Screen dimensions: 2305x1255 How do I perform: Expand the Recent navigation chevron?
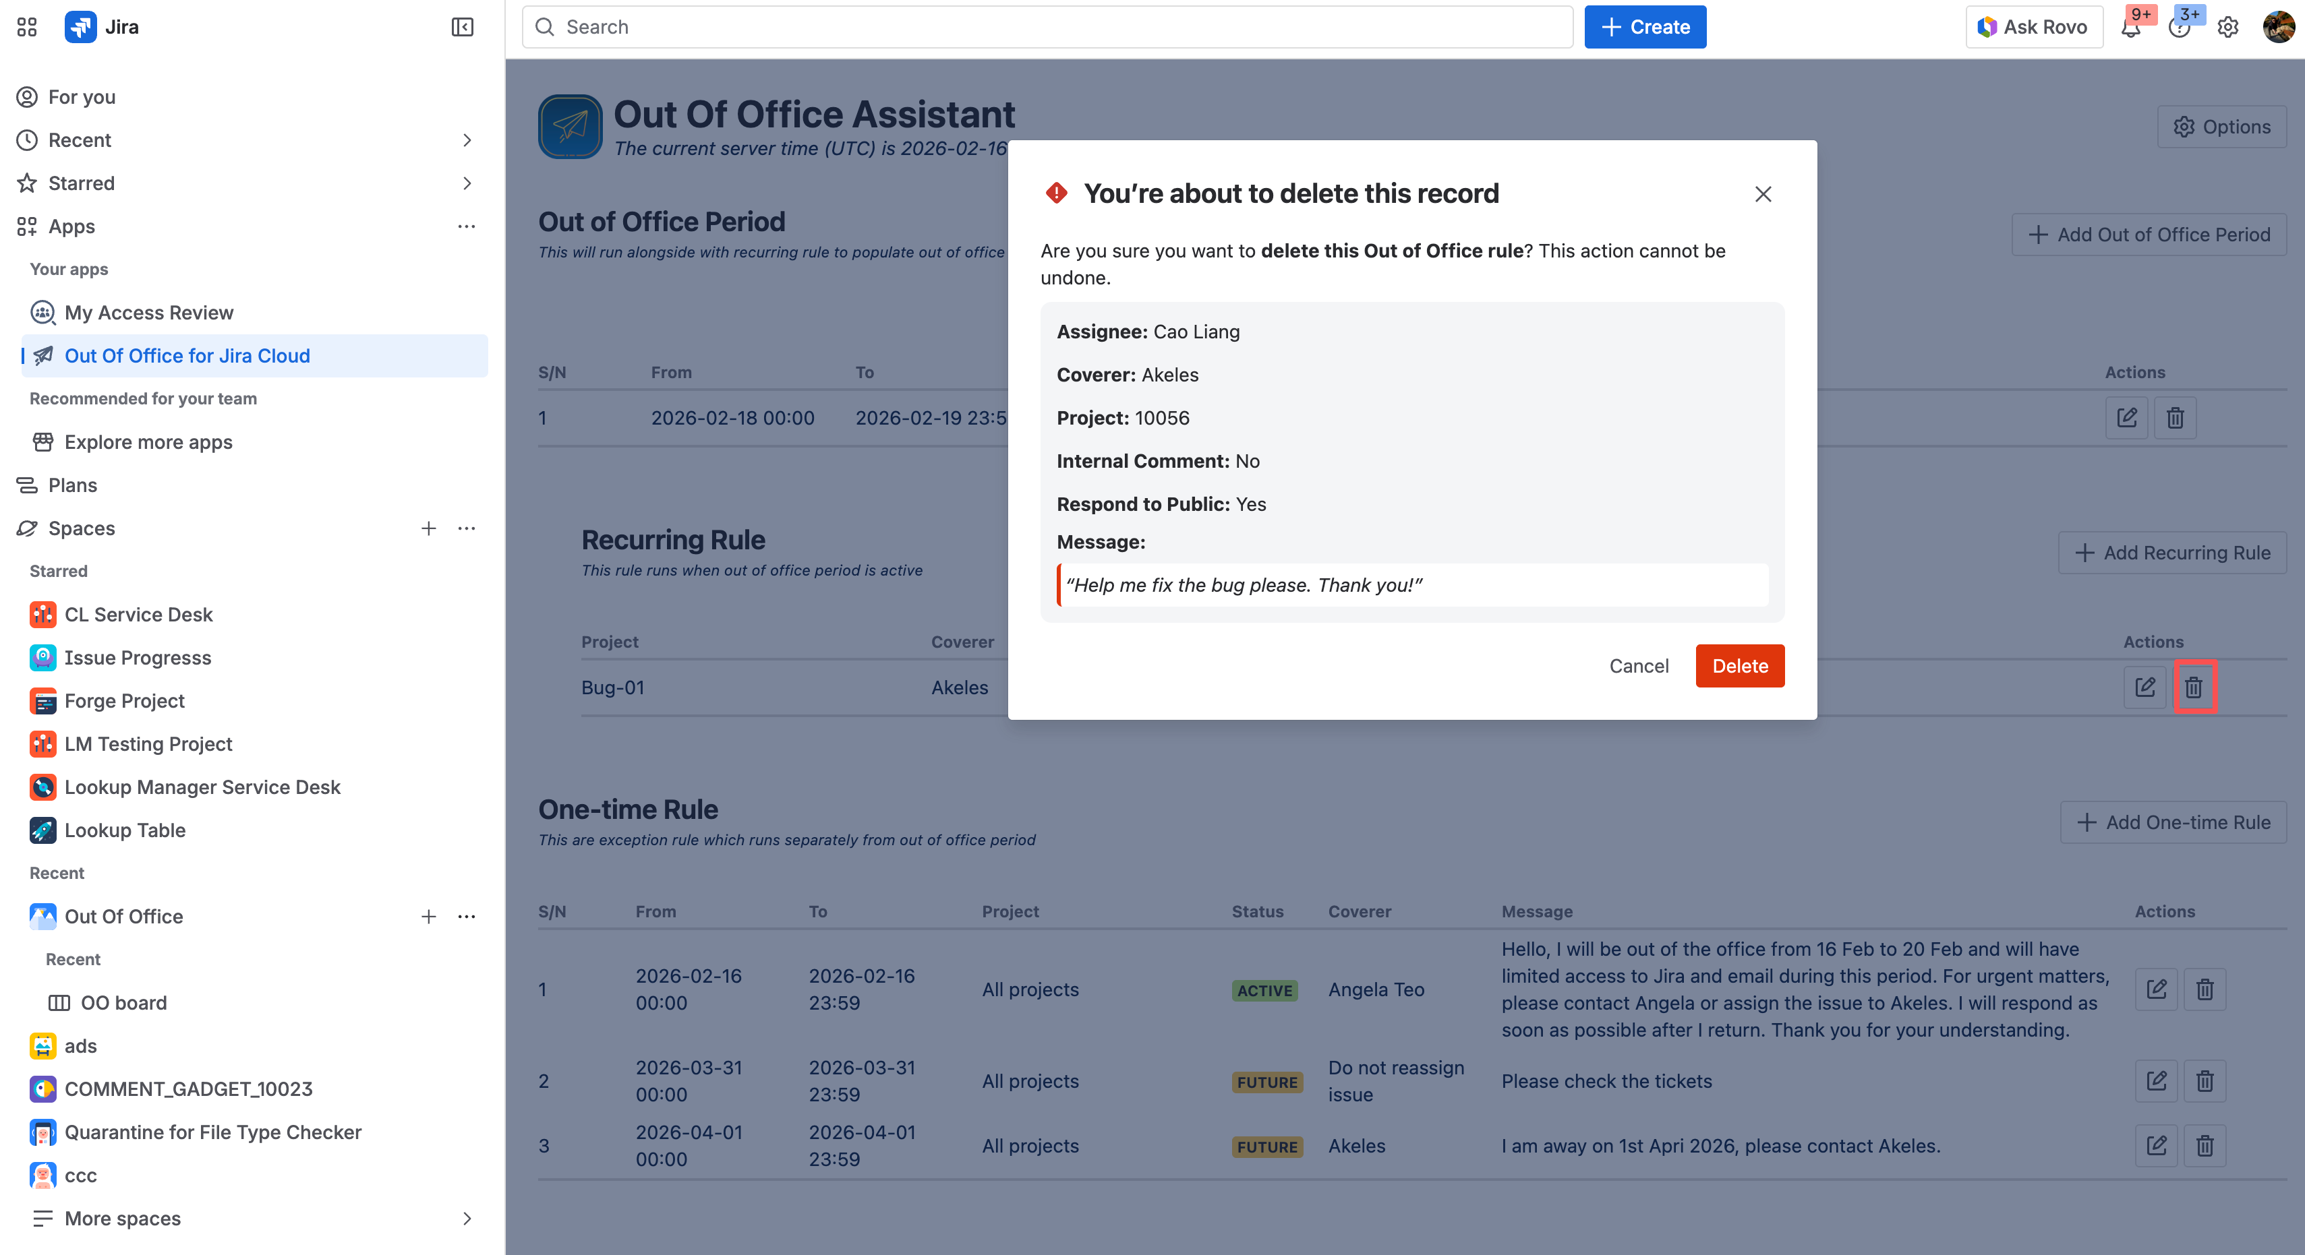tap(466, 140)
